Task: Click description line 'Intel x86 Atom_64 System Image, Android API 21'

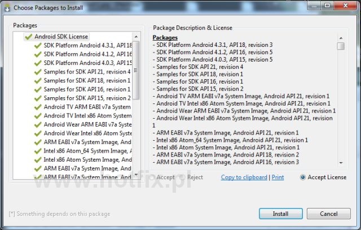Action: [230, 140]
